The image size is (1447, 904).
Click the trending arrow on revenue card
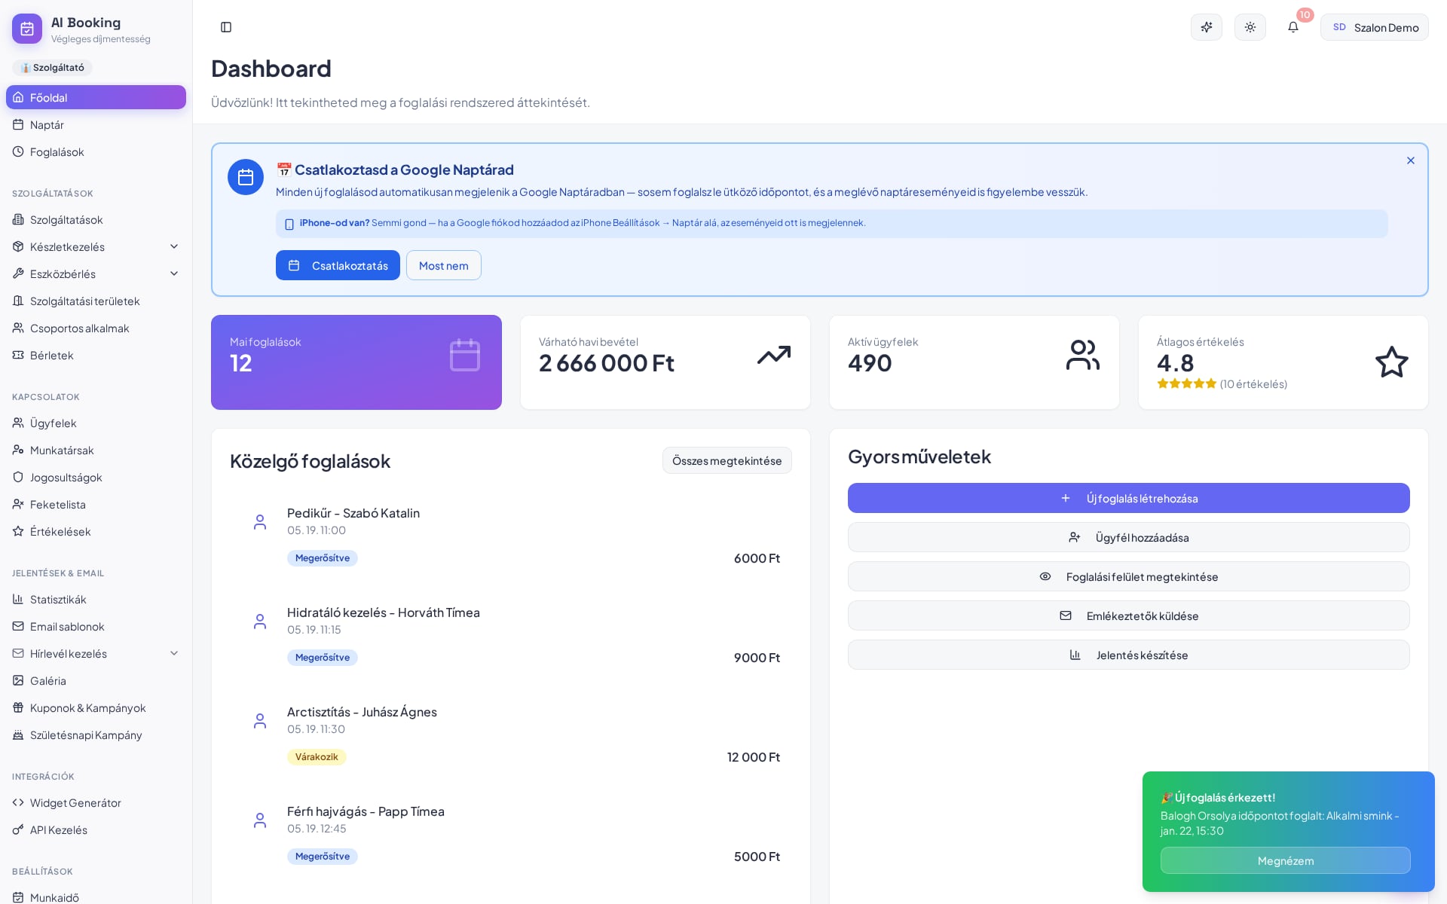(774, 355)
